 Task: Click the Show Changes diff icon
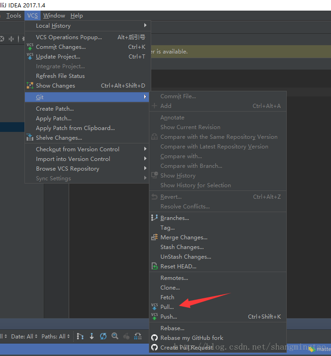(30, 85)
